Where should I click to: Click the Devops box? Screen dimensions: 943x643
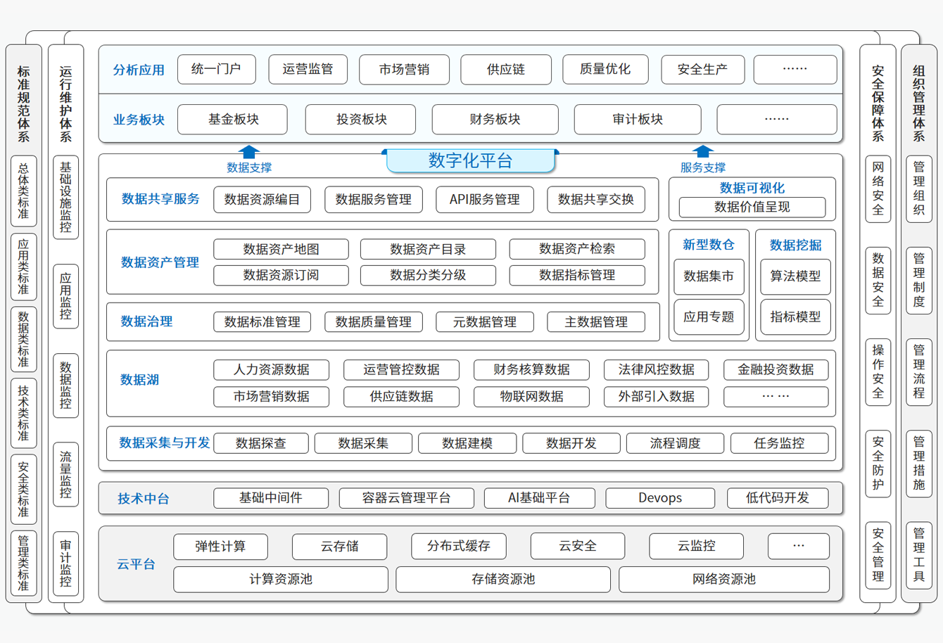pyautogui.click(x=660, y=498)
